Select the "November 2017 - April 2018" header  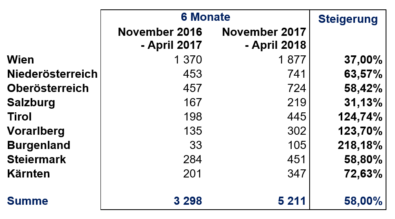pyautogui.click(x=264, y=38)
